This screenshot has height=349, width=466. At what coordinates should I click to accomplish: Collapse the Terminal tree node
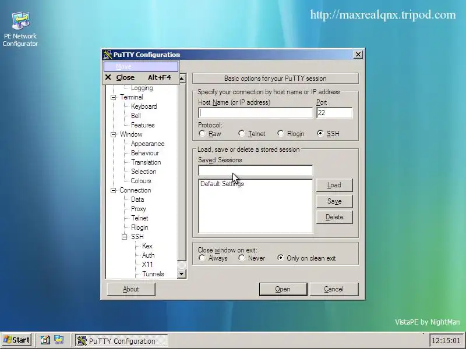pos(113,97)
